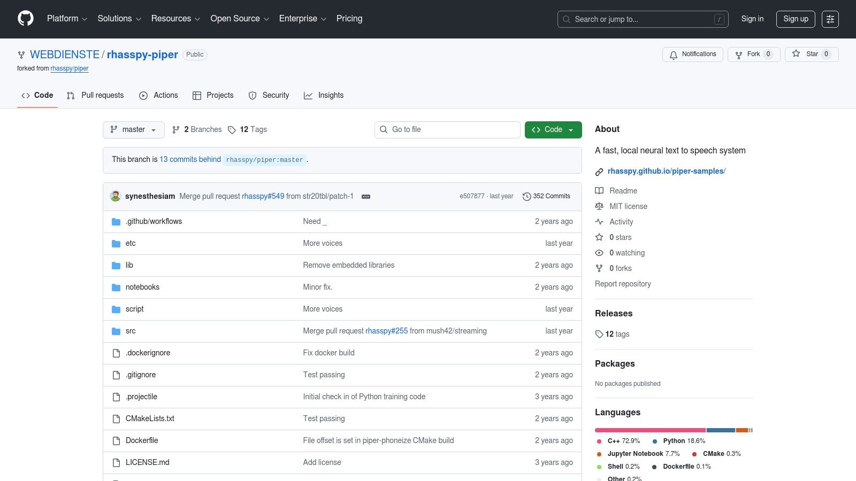Click the synesthesiam avatar thumbnail
This screenshot has height=481, width=856.
coord(116,196)
